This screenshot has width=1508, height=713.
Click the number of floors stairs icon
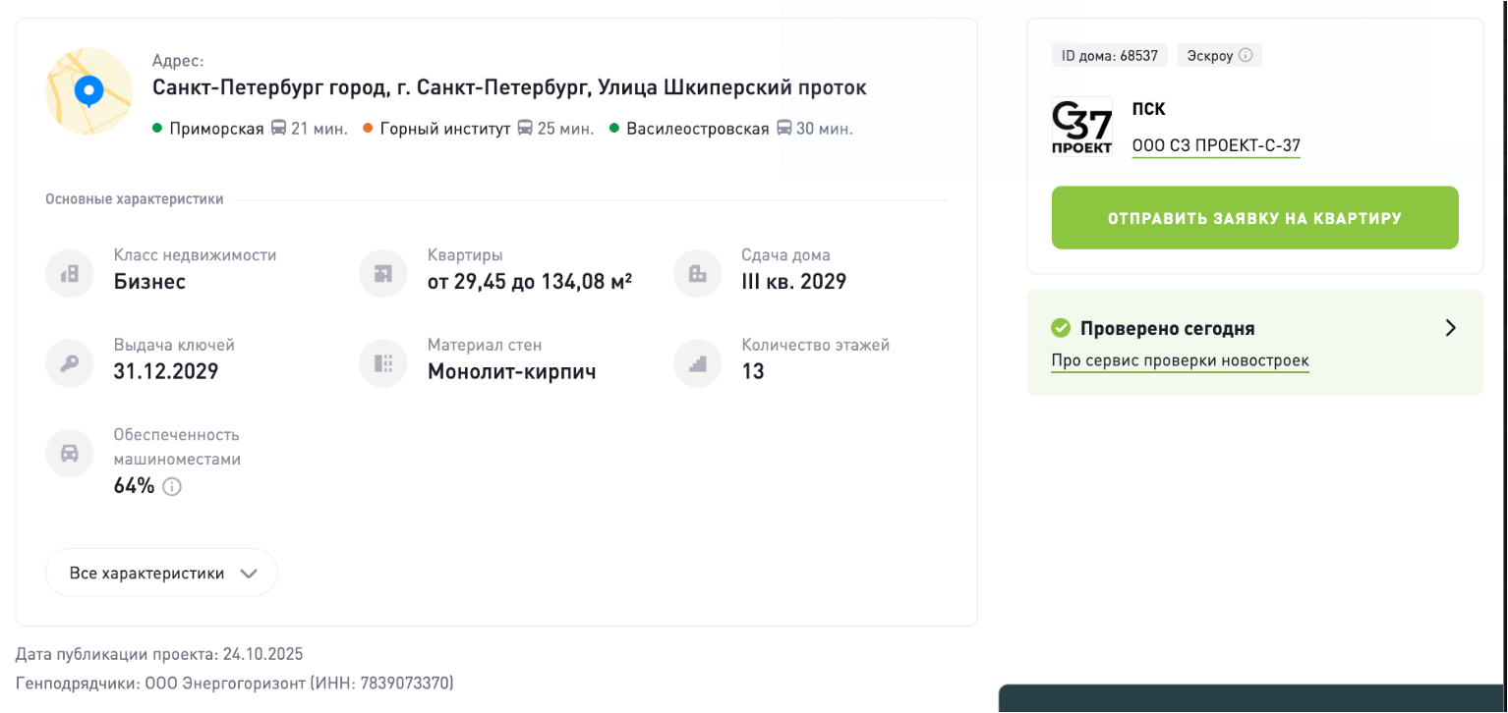click(698, 363)
